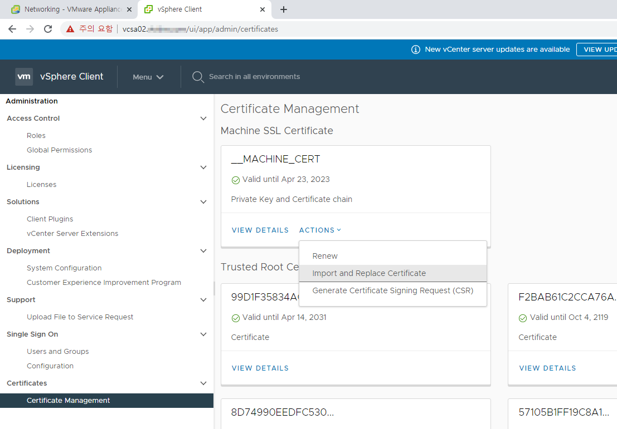
Task: Click 'New vCenter server updates are available' text
Action: pos(497,50)
